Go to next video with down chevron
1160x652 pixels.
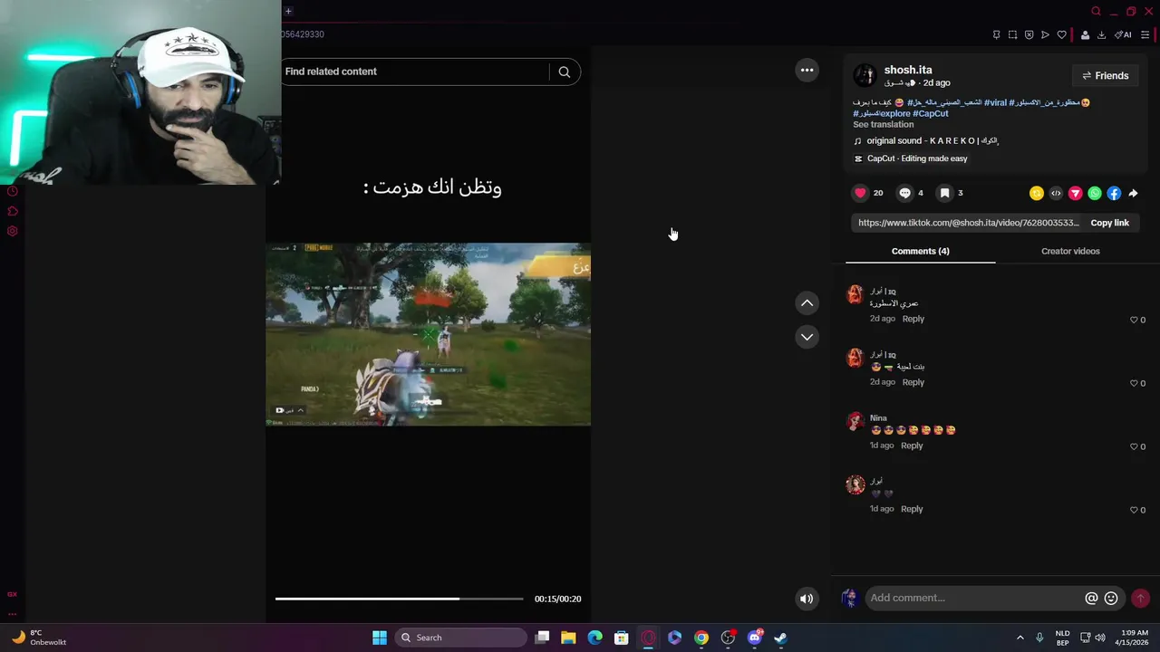807,337
